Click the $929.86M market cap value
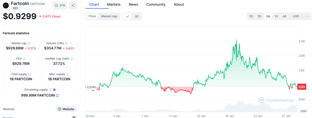Screen dimensions: 312x118 pyautogui.click(x=15, y=48)
